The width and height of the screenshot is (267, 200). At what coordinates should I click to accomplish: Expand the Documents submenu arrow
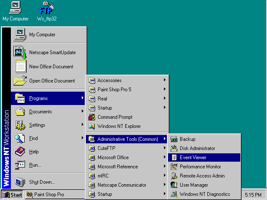pyautogui.click(x=83, y=111)
